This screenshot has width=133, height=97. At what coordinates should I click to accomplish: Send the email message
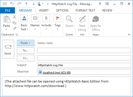[x=8, y=49]
